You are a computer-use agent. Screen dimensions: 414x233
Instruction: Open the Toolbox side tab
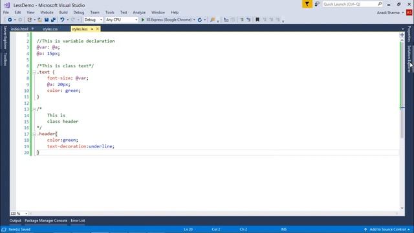[x=5, y=59]
